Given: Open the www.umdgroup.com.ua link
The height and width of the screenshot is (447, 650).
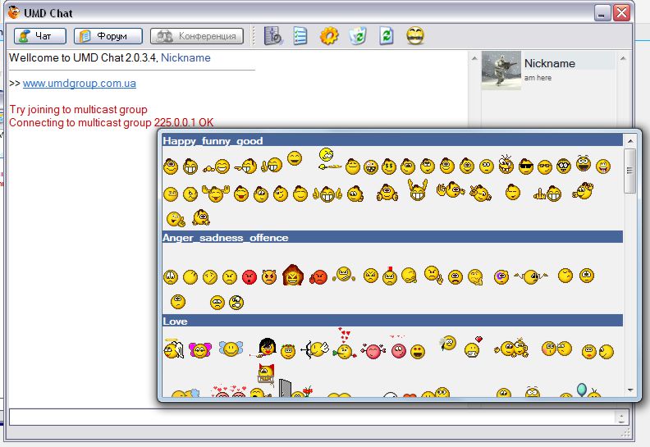Looking at the screenshot, I should pos(80,84).
